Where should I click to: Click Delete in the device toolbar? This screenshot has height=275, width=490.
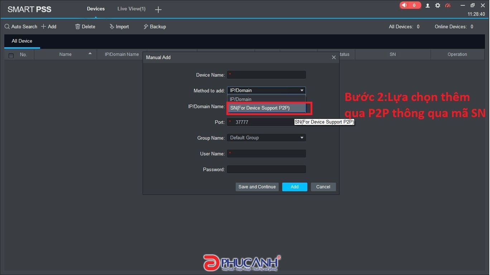[x=85, y=26]
